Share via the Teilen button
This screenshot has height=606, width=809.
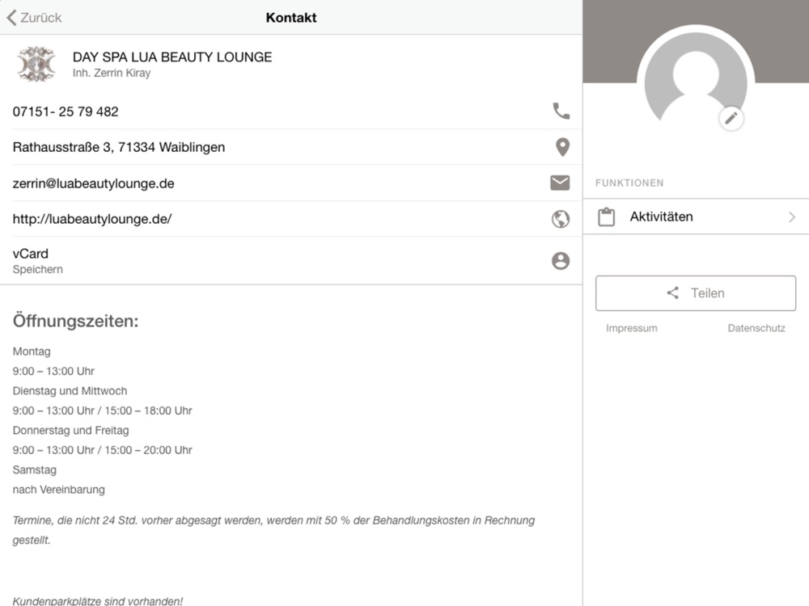[696, 293]
